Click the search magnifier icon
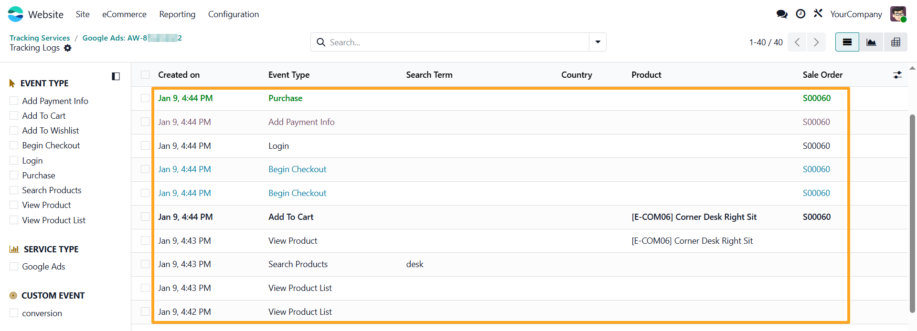 (x=321, y=42)
